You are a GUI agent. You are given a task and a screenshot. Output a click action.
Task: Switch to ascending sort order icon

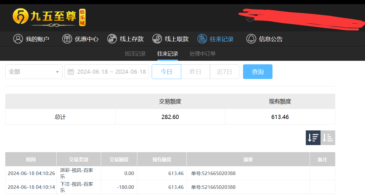point(328,138)
